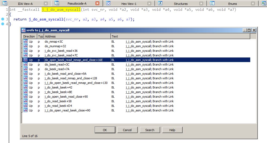Image resolution: width=267 pixels, height=143 pixels.
Task: Click the Hex View-1 tab icon
Action: pos(108,3)
